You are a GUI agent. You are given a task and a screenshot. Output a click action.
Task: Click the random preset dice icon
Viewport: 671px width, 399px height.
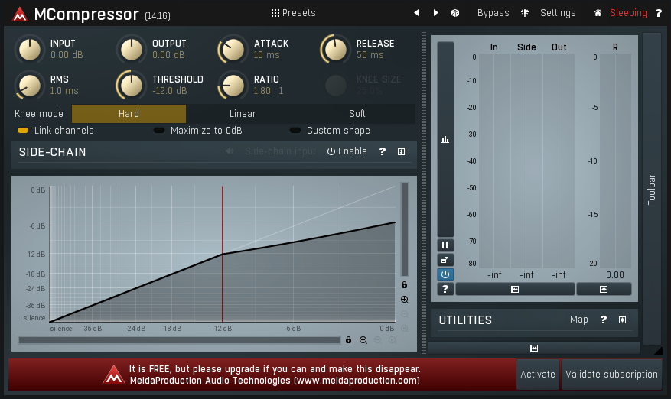[455, 13]
